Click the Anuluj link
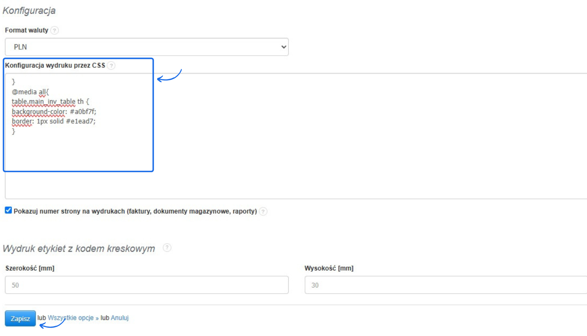Screen dimensions: 587x336 (120, 318)
